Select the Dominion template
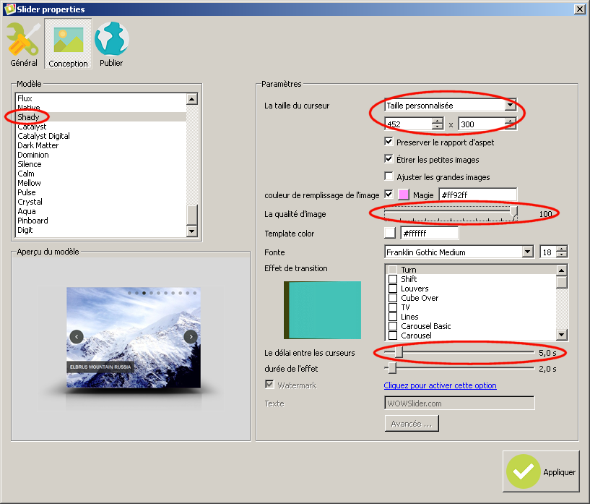This screenshot has height=504, width=590. pyautogui.click(x=100, y=155)
